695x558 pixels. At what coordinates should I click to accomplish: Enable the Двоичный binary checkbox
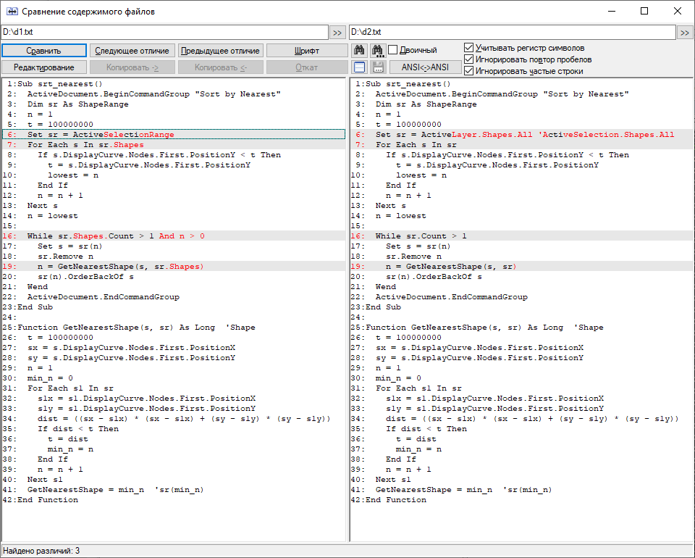click(x=393, y=50)
